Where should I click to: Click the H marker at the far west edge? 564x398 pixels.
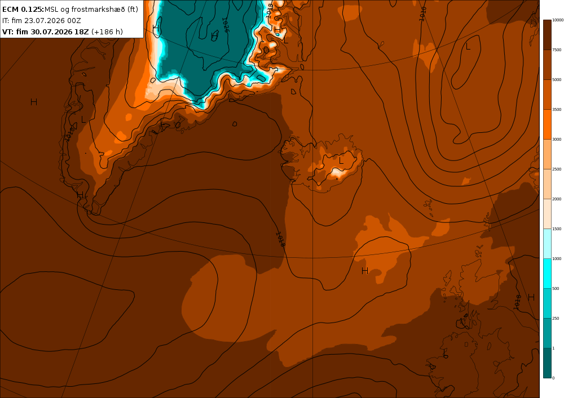34,102
